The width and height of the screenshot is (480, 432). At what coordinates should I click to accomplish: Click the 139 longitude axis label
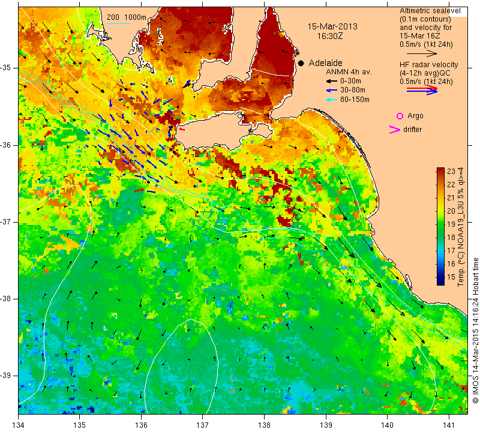(326, 425)
